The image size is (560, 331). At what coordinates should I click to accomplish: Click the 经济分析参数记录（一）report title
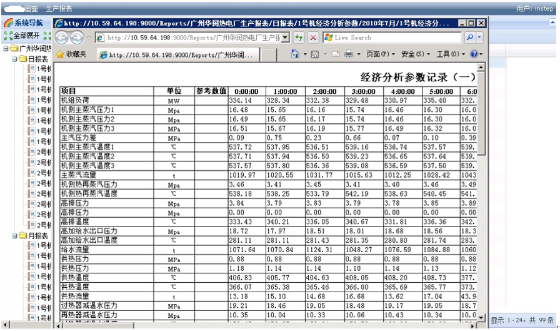tap(418, 77)
